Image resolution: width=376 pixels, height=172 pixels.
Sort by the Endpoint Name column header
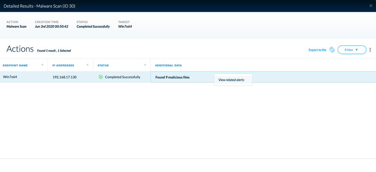[15, 66]
